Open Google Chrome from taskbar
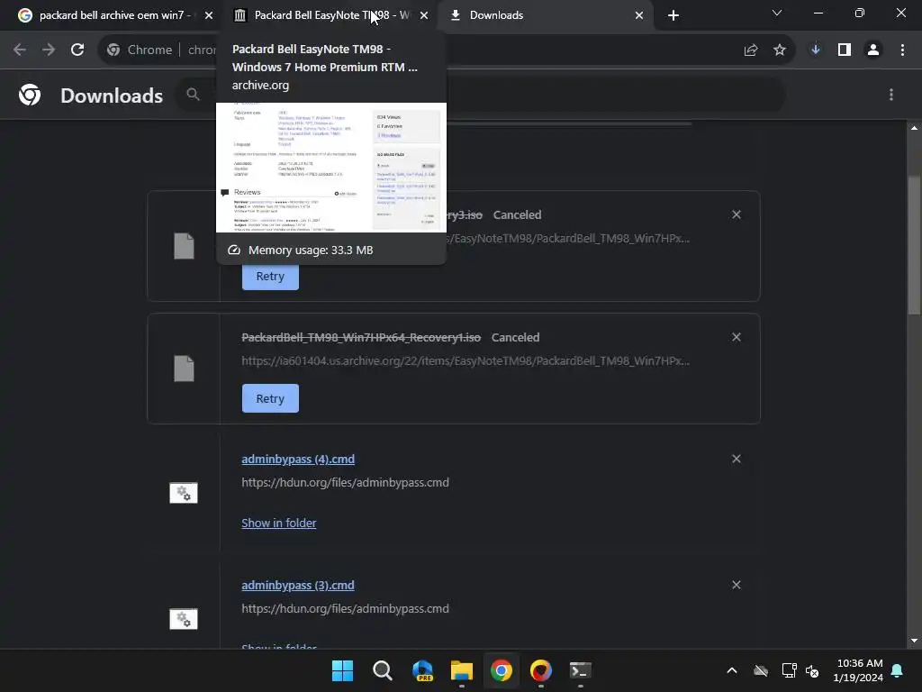This screenshot has width=922, height=692. tap(501, 670)
